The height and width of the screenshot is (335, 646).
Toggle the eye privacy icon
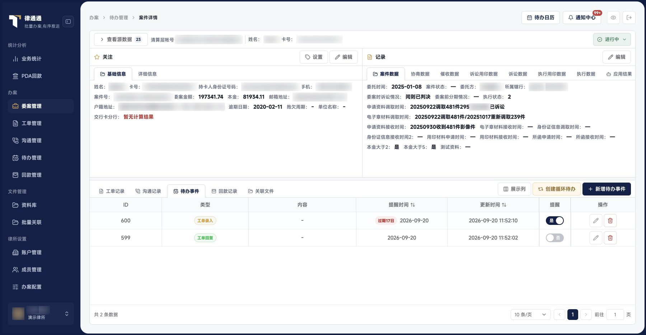tap(613, 18)
